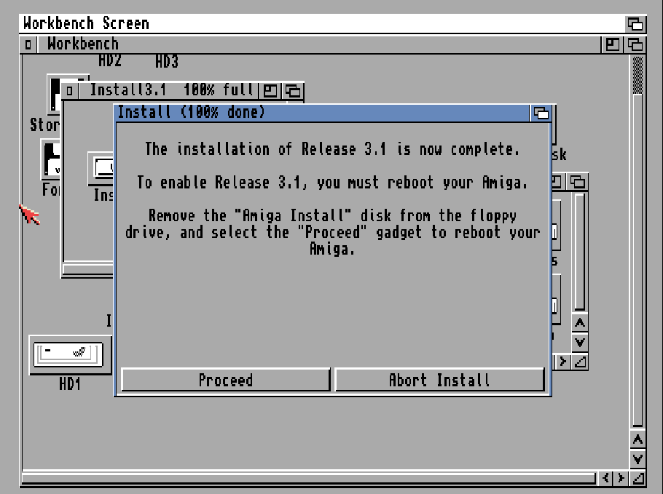Select the HD1 hard drive icon

tap(68, 354)
